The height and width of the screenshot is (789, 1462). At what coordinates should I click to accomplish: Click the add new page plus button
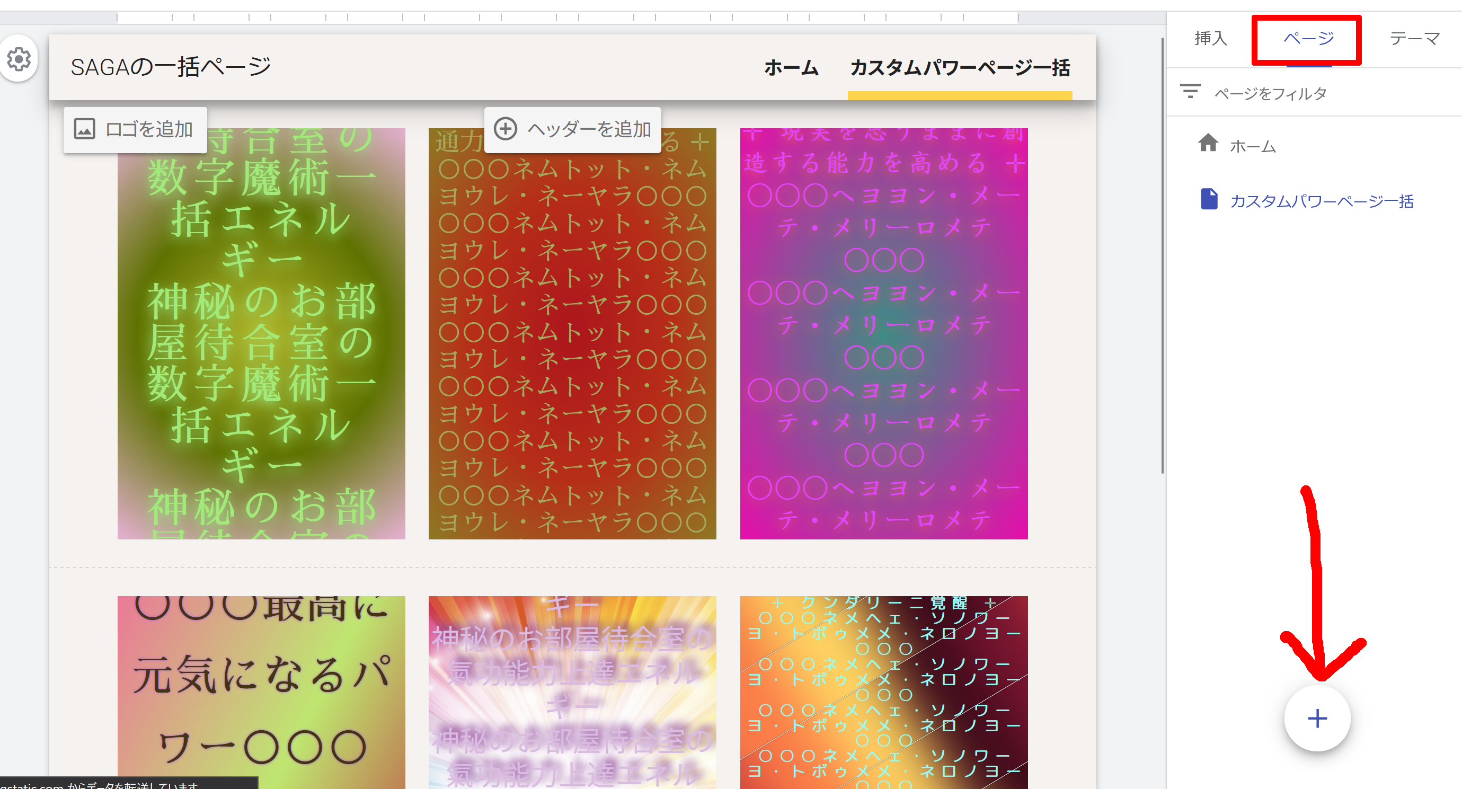coord(1317,718)
